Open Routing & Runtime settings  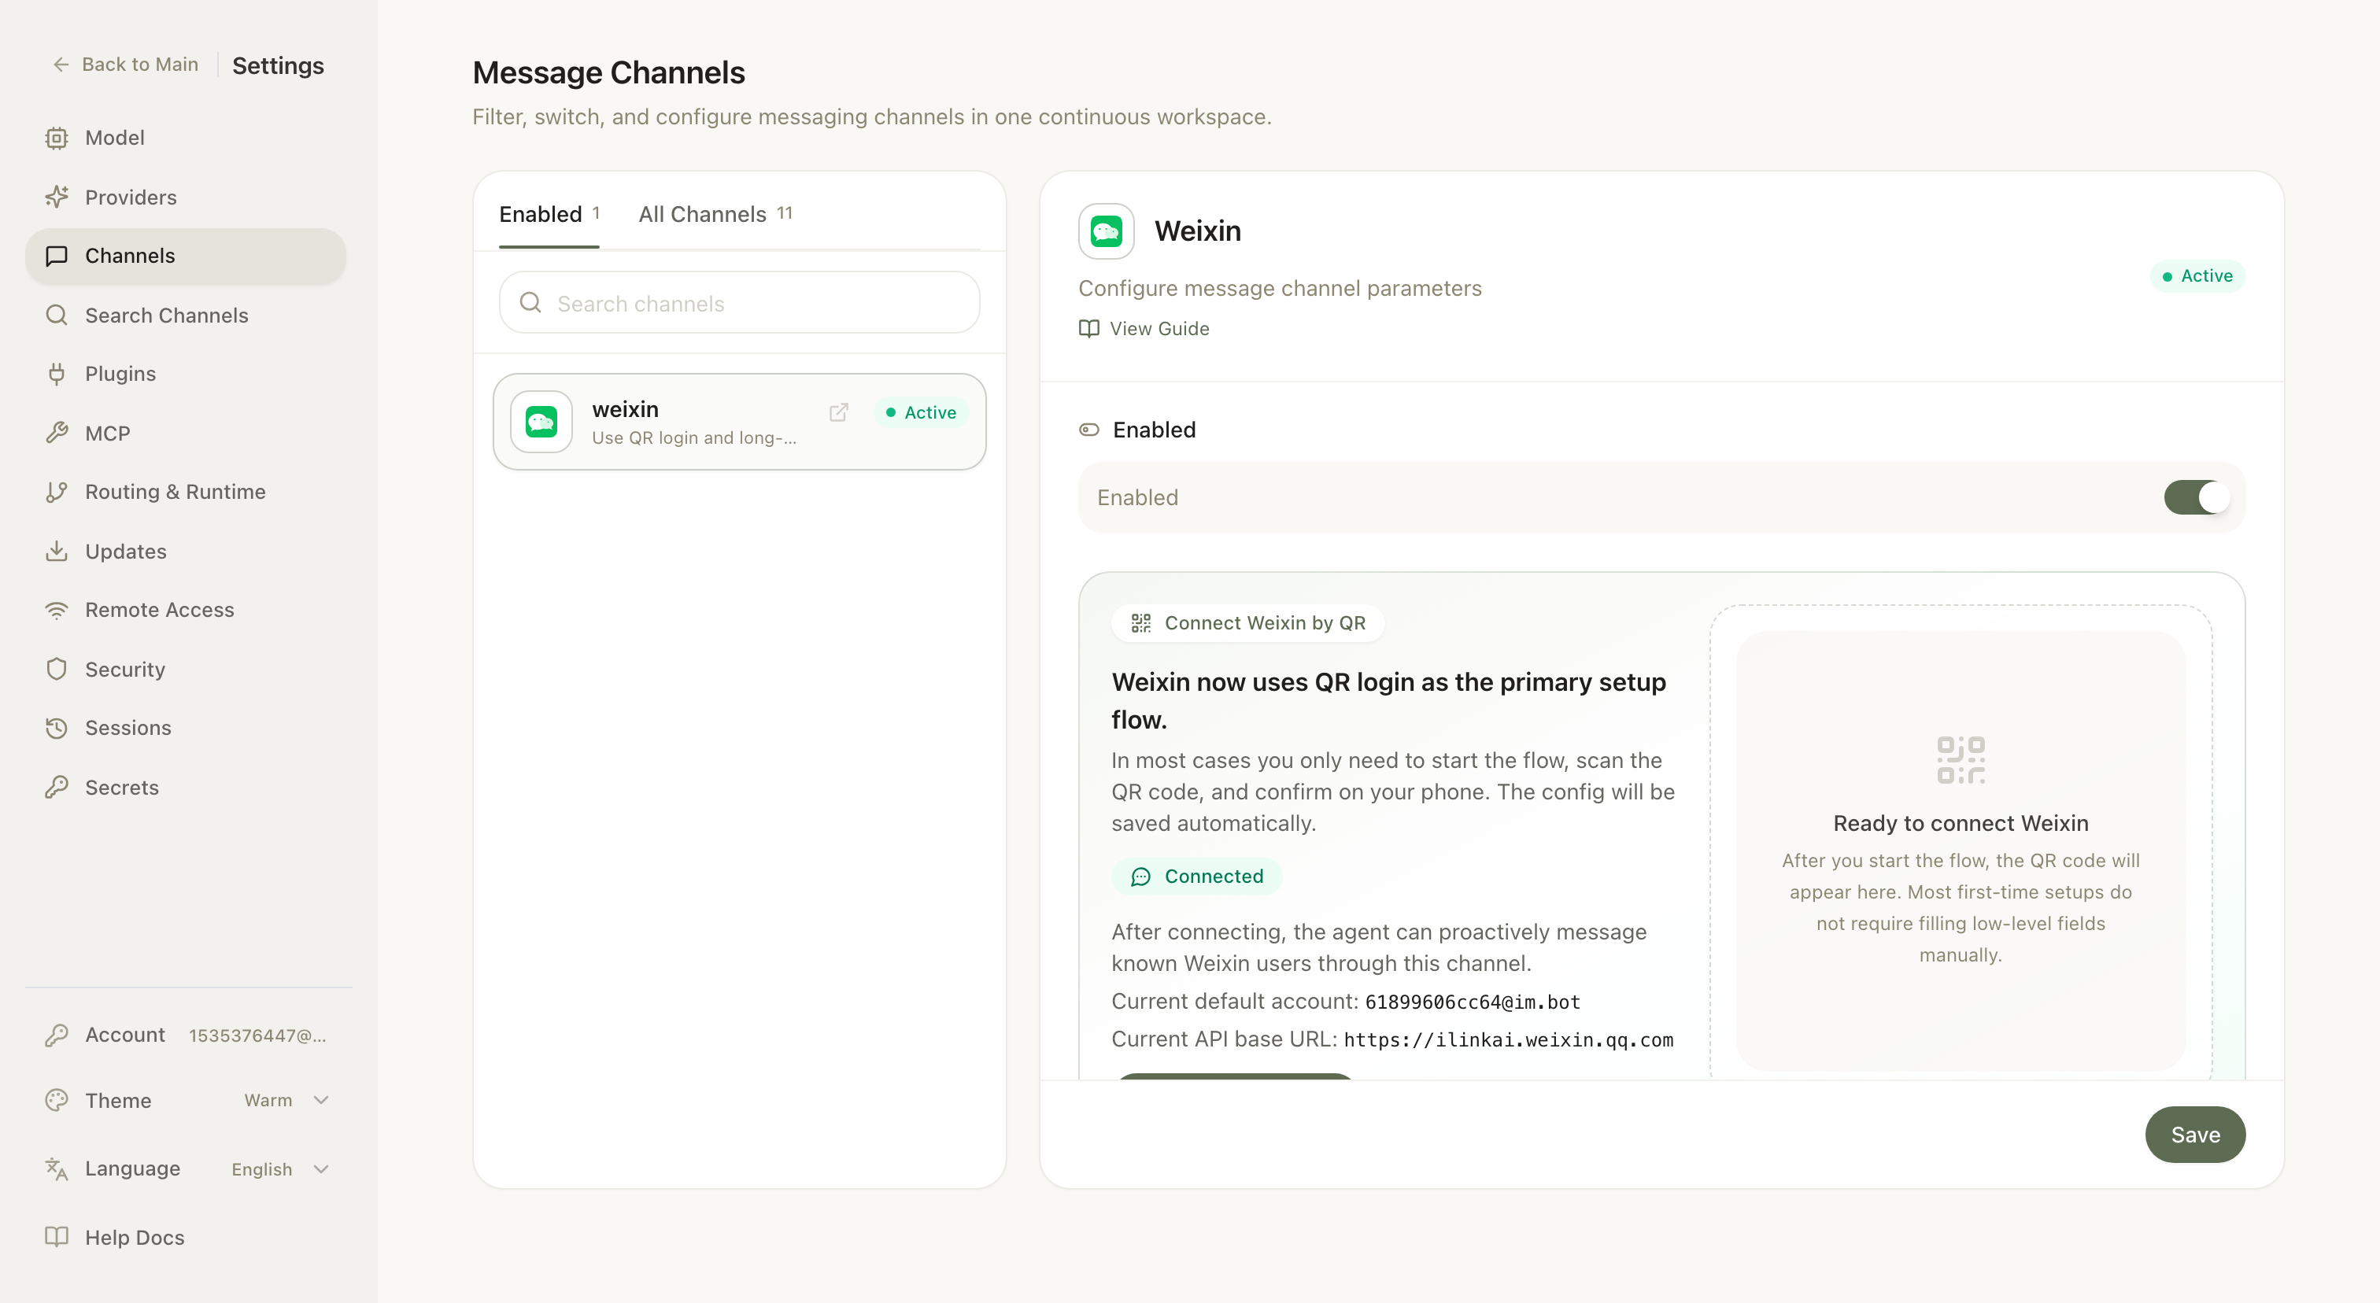click(x=175, y=491)
